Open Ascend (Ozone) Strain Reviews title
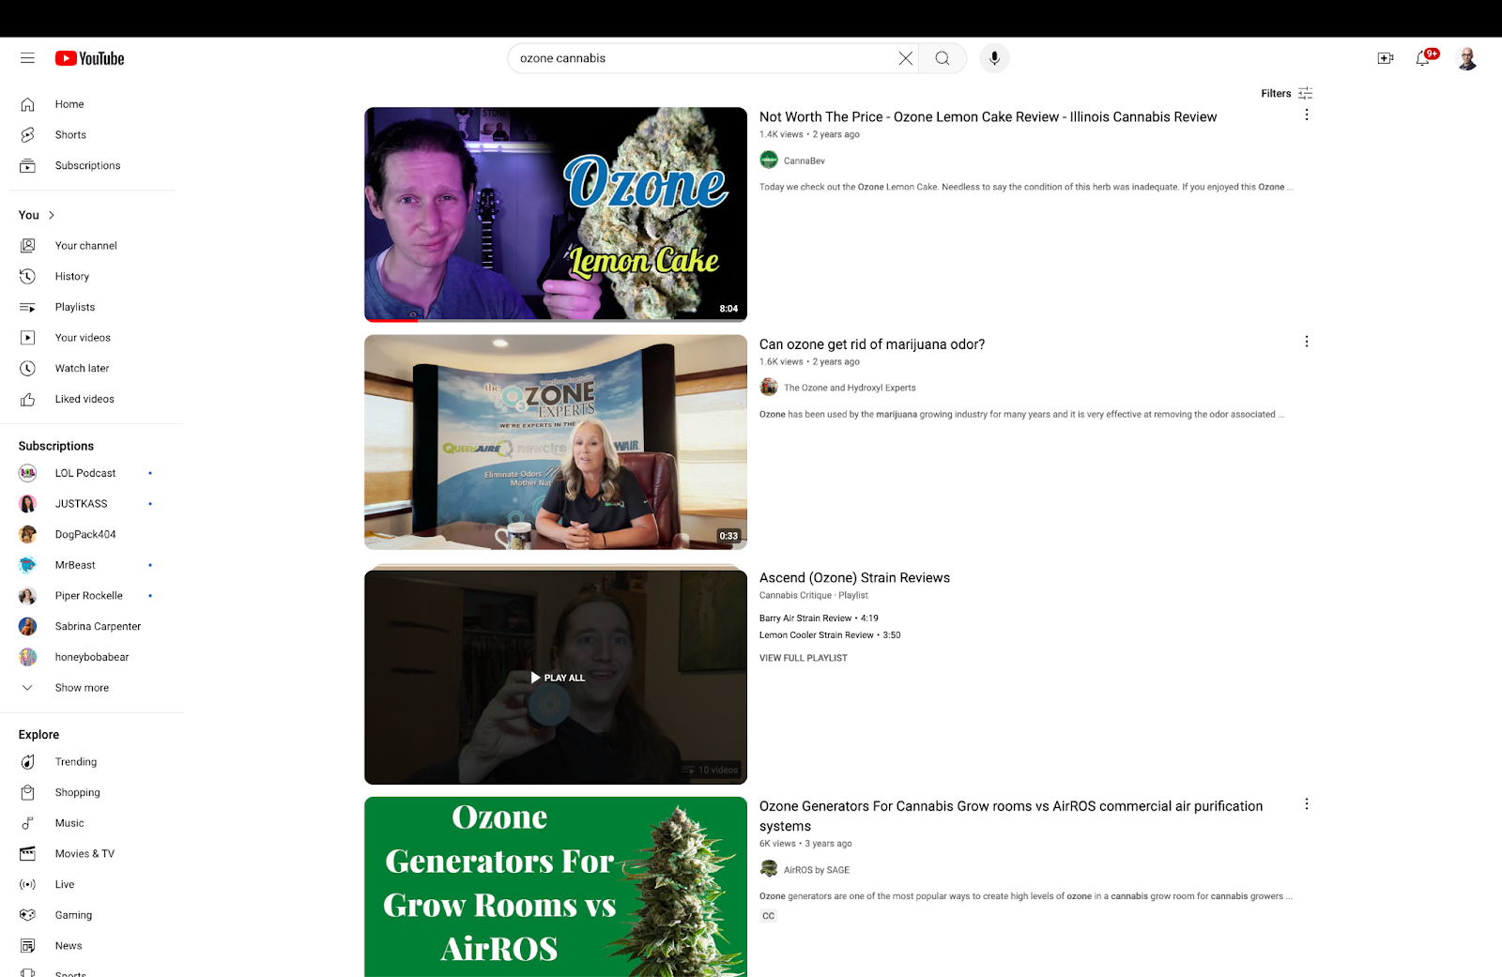 pos(854,578)
